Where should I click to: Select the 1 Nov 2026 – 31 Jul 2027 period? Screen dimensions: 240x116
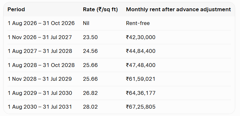click(40, 37)
